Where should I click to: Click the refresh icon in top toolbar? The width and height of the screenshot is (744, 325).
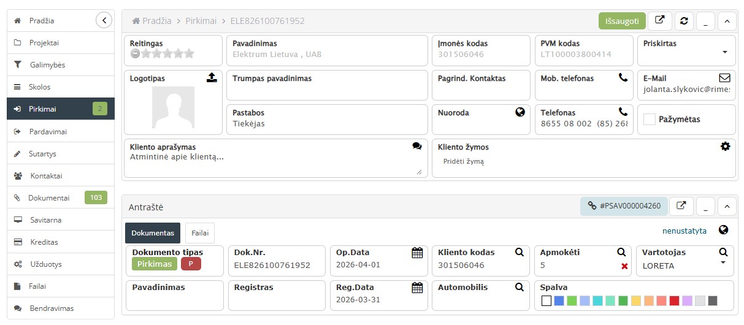[x=684, y=21]
